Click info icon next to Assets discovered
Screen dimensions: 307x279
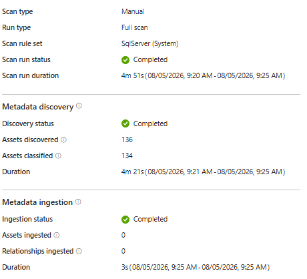[x=63, y=139]
